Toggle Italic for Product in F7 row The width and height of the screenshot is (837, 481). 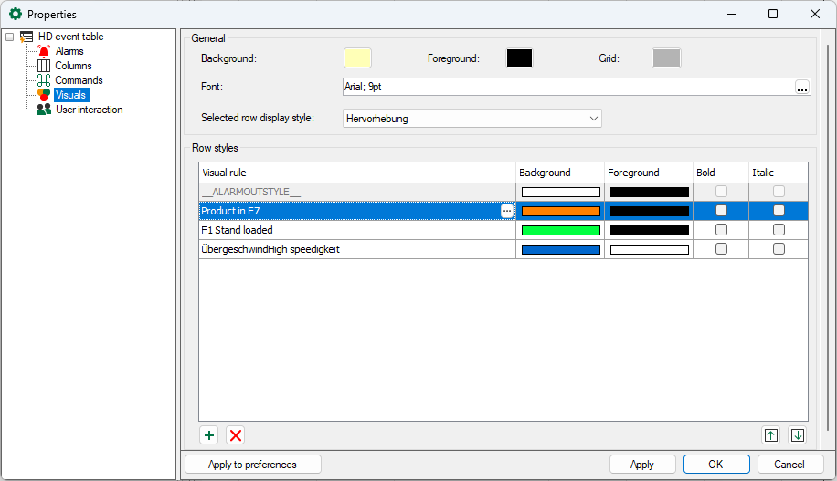tap(779, 211)
